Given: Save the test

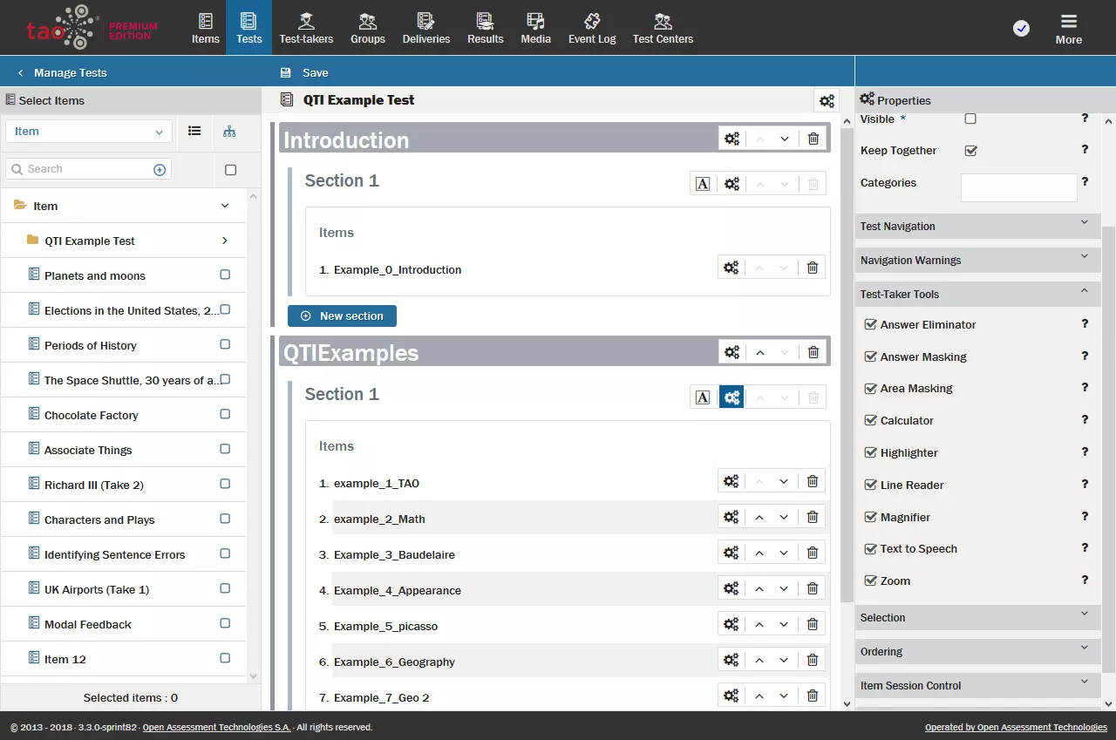Looking at the screenshot, I should [304, 72].
